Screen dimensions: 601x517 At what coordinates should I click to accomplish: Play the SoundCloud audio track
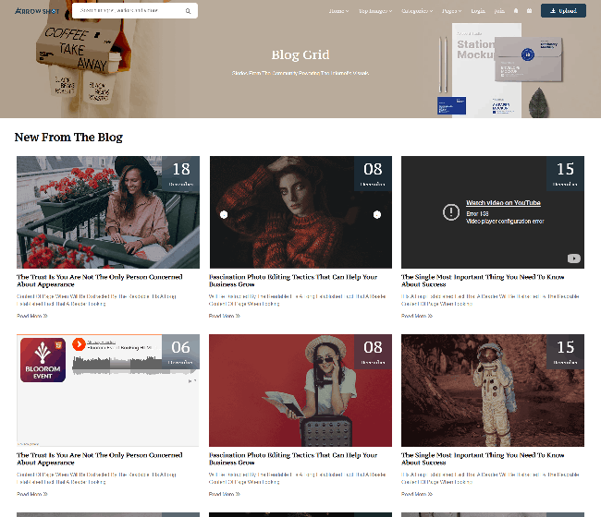click(79, 344)
